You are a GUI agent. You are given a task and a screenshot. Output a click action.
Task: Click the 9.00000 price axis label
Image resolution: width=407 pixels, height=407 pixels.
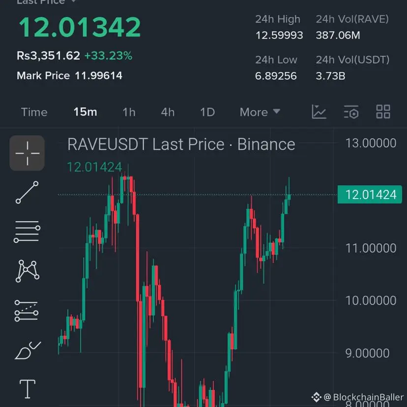coord(367,353)
